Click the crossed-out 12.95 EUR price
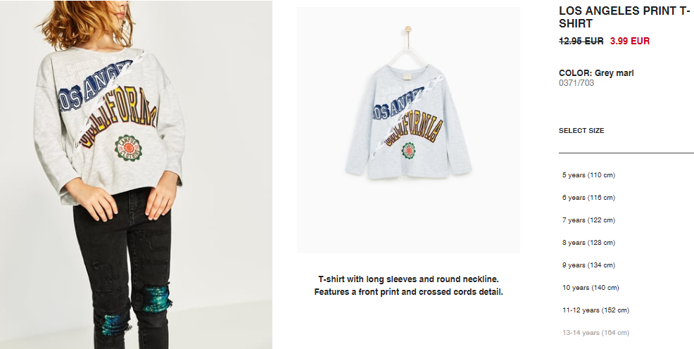 [x=581, y=41]
